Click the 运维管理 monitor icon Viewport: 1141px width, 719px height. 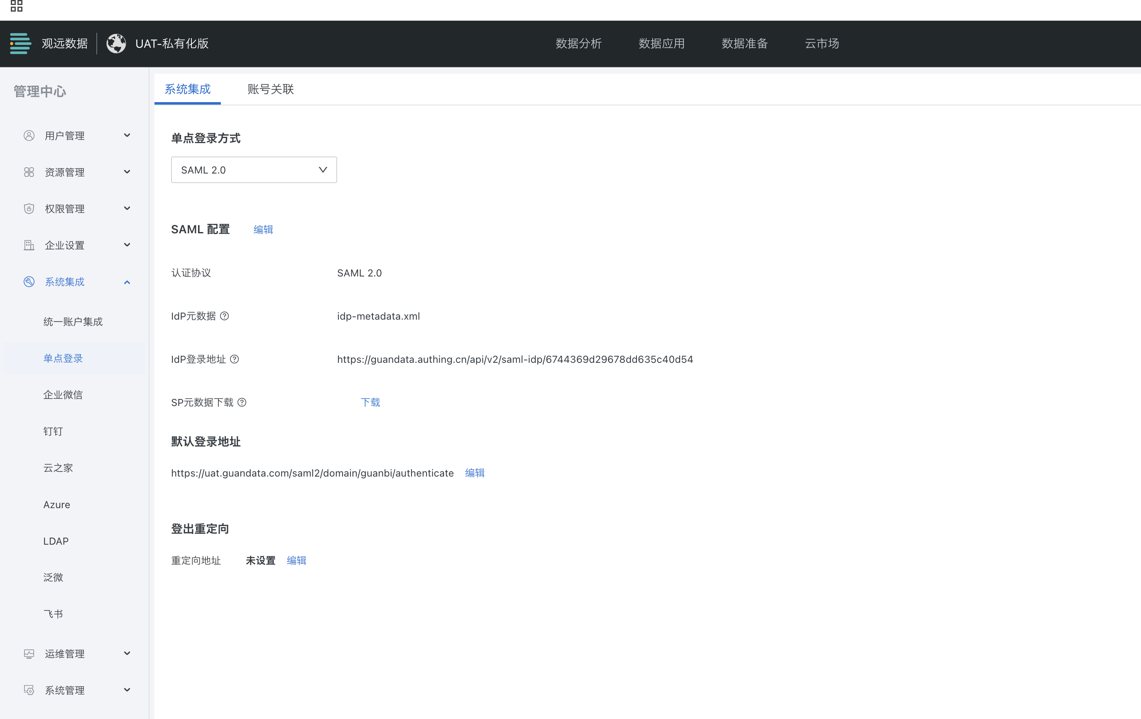click(x=29, y=654)
